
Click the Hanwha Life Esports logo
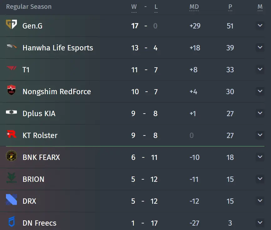pyautogui.click(x=11, y=46)
